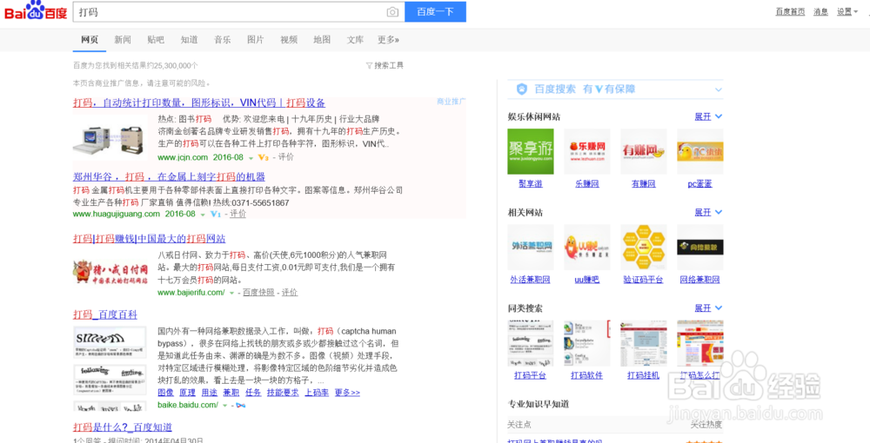Click 打码挂机 thumbnail image
The height and width of the screenshot is (443, 870).
[x=644, y=343]
